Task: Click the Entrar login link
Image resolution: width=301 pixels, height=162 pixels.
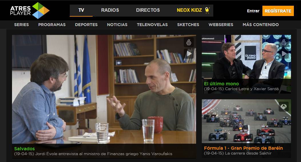Action: click(x=253, y=11)
